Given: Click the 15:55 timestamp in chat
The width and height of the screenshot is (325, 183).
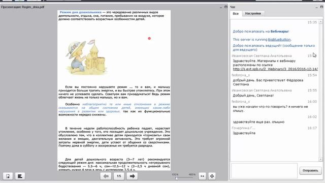Looking at the screenshot, I should (x=312, y=90).
